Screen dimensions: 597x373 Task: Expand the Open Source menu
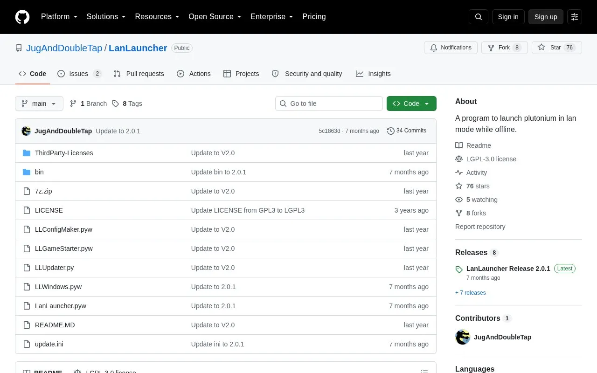[215, 17]
